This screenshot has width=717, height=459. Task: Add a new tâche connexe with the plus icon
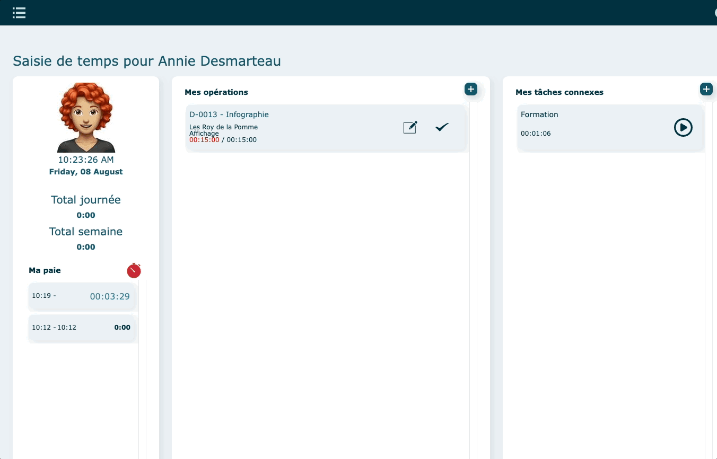tap(706, 89)
